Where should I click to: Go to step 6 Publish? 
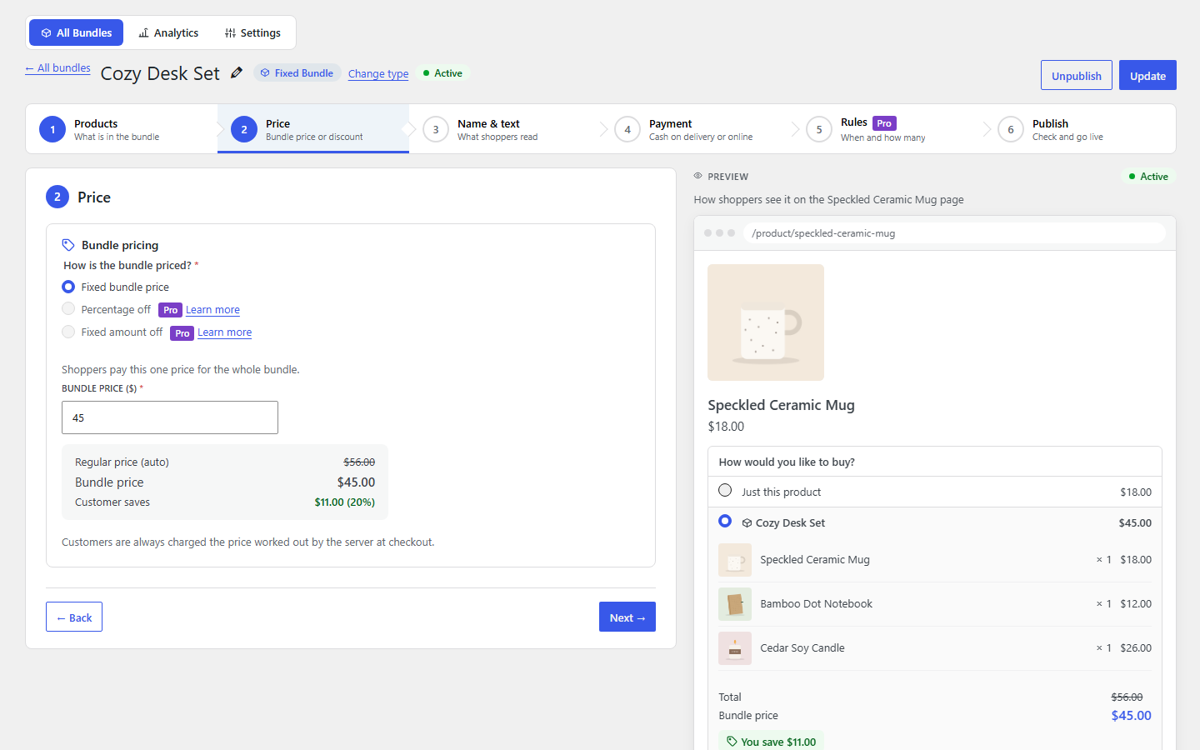coord(1080,129)
